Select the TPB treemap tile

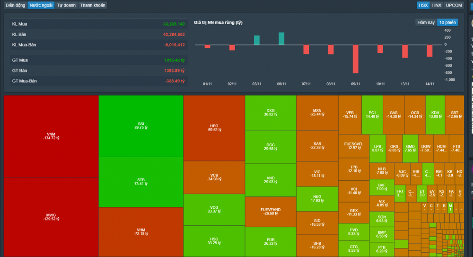point(353,169)
